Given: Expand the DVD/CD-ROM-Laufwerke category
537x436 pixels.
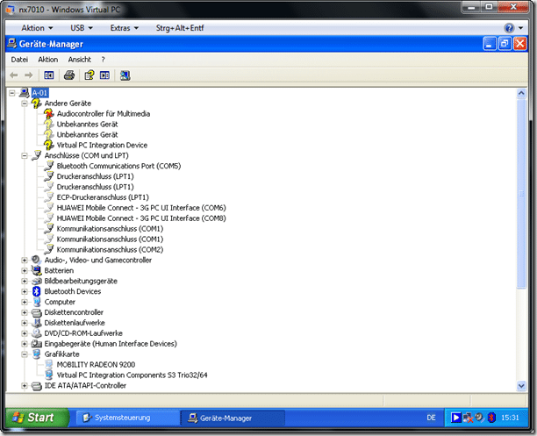Looking at the screenshot, I should (25, 333).
